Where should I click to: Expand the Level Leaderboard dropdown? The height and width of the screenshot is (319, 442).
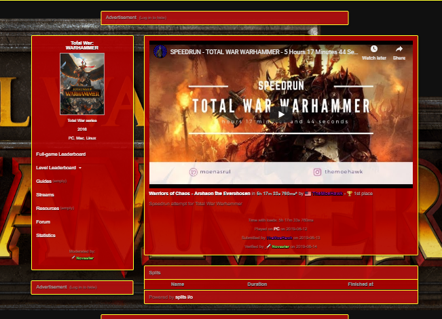point(58,168)
